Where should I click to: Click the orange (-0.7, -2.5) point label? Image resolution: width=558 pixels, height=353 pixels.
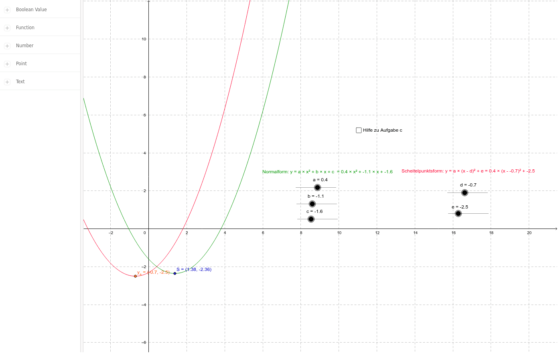point(153,273)
